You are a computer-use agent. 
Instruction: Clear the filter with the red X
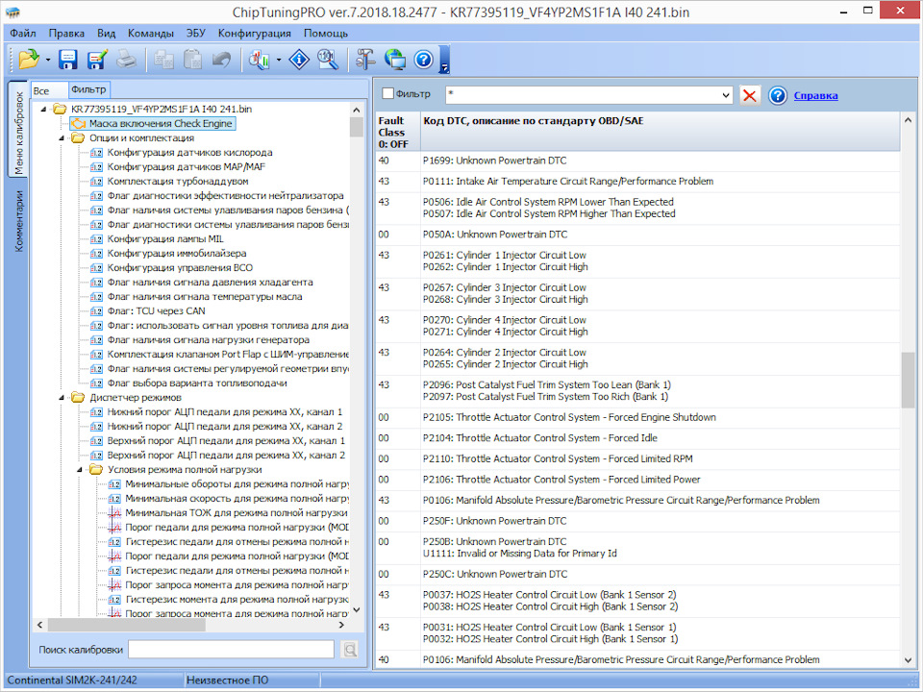750,95
